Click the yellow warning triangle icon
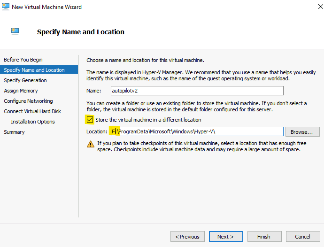 coord(91,144)
